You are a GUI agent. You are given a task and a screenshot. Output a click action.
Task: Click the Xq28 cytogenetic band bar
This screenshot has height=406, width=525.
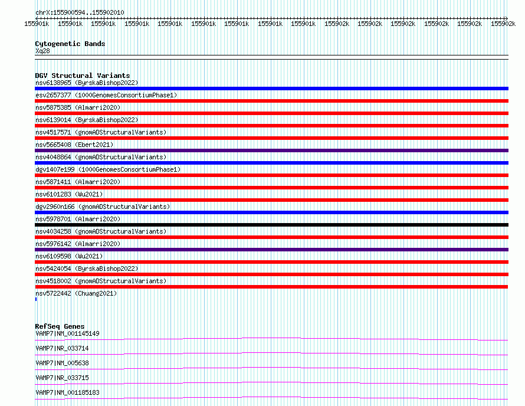(271, 57)
